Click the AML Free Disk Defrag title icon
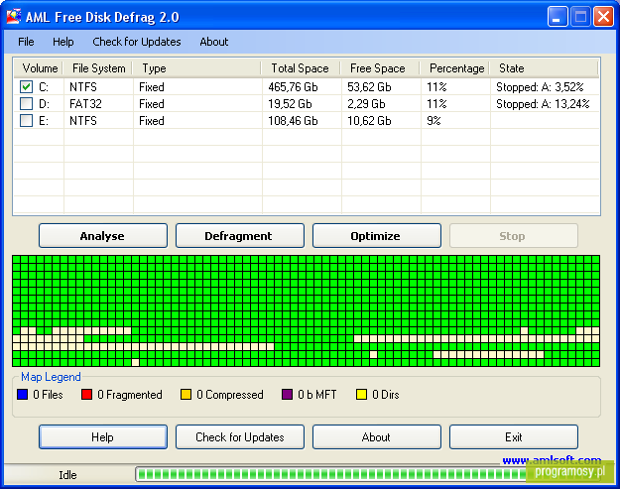 click(x=14, y=17)
